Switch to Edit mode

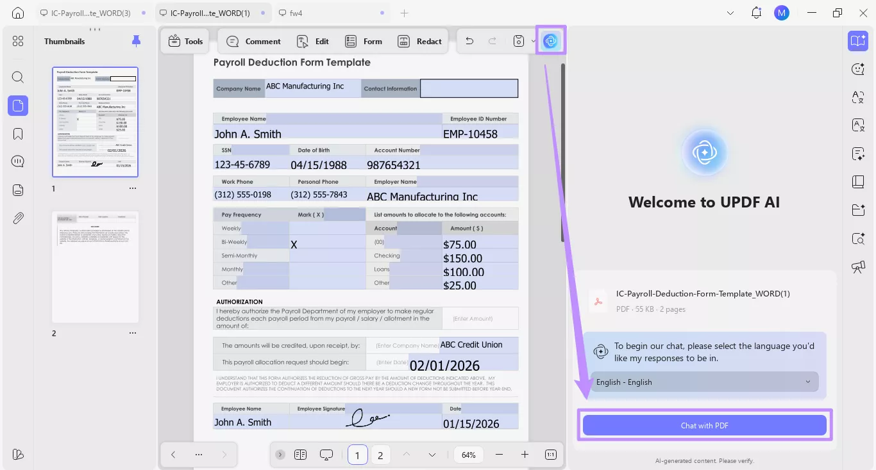[312, 41]
